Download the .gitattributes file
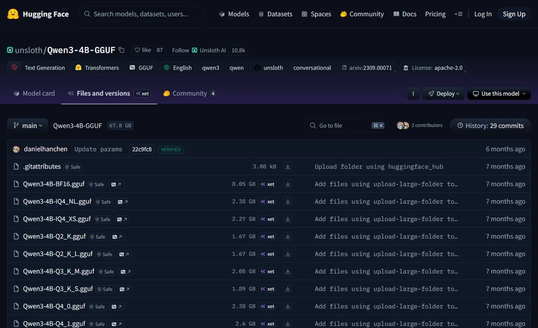This screenshot has height=328, width=538. pyautogui.click(x=288, y=167)
